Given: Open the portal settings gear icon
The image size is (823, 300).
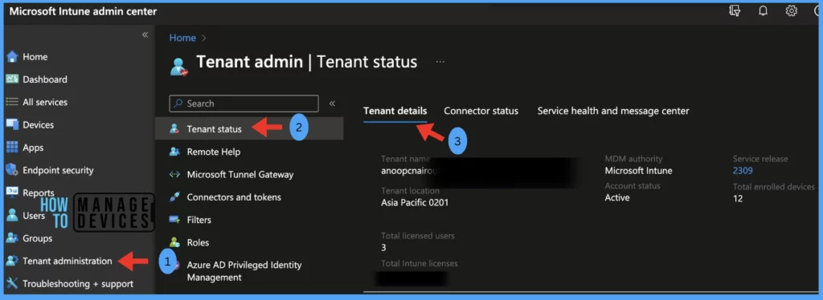Looking at the screenshot, I should click(x=791, y=11).
